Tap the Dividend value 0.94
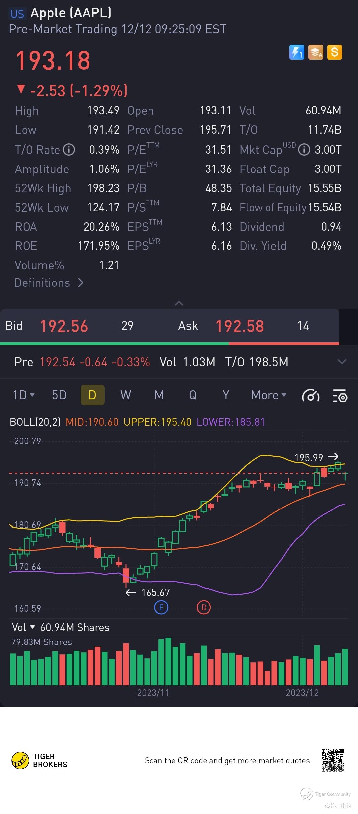The width and height of the screenshot is (358, 814). [x=331, y=227]
